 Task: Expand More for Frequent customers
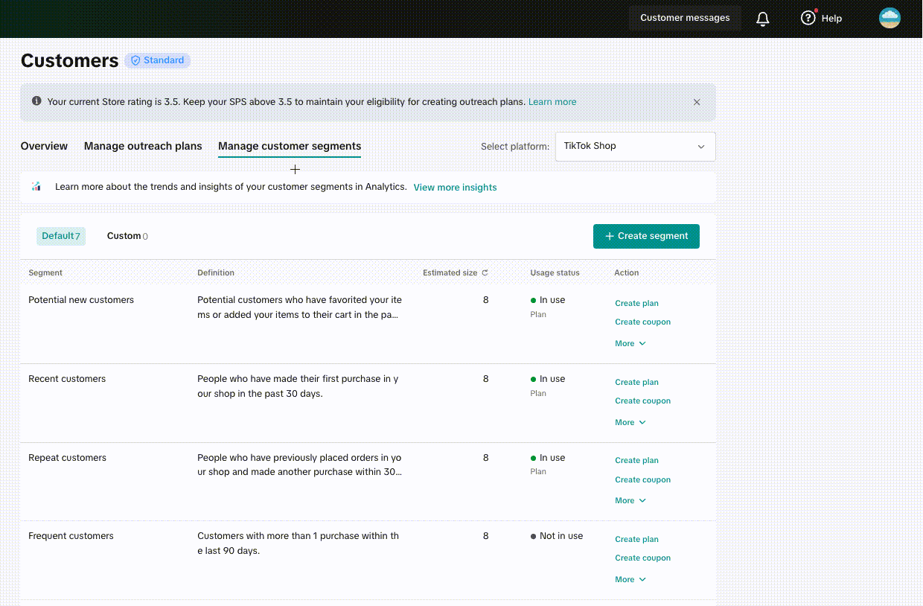point(630,580)
